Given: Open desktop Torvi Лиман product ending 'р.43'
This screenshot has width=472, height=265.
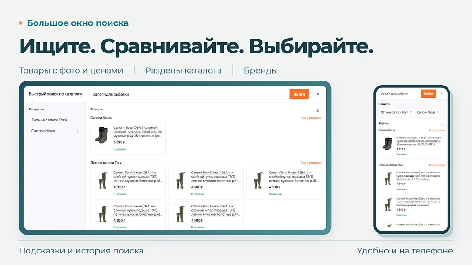Looking at the screenshot, I should click(x=138, y=210).
